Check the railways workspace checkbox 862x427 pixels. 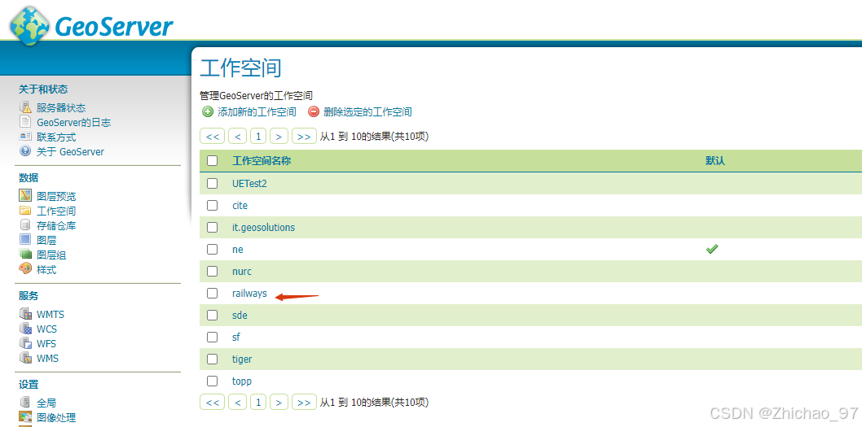click(212, 293)
